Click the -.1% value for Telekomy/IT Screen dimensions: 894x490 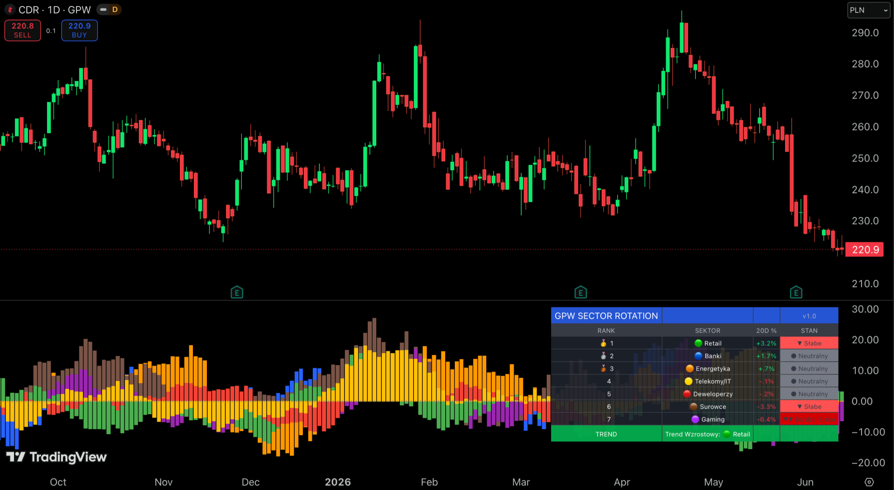click(x=766, y=381)
